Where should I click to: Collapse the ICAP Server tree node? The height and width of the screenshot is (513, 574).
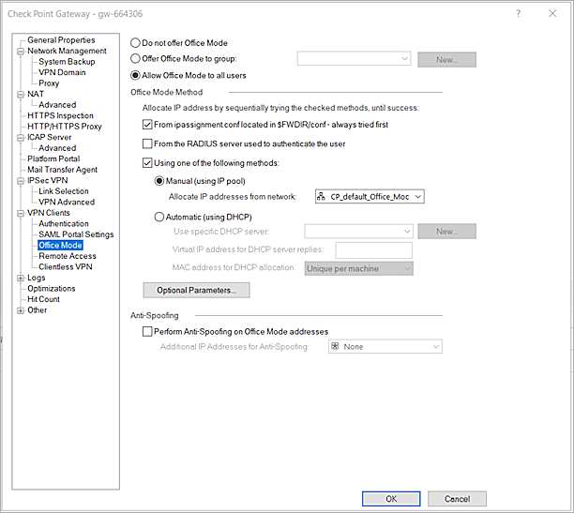pyautogui.click(x=21, y=138)
